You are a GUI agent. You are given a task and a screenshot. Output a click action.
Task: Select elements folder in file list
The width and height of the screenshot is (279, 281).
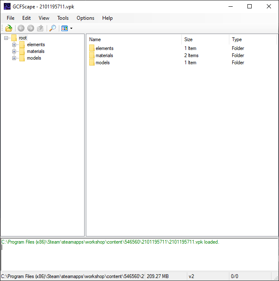[x=104, y=48]
